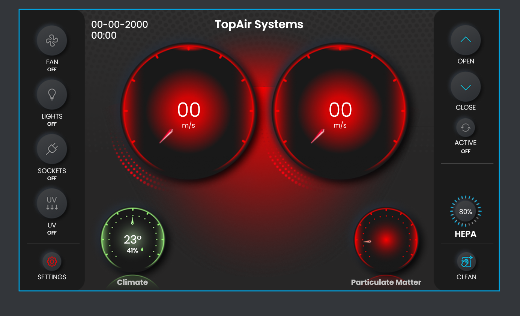Viewport: 520px width, 316px height.
Task: Click the green humidity droplet icon
Action: coord(142,250)
